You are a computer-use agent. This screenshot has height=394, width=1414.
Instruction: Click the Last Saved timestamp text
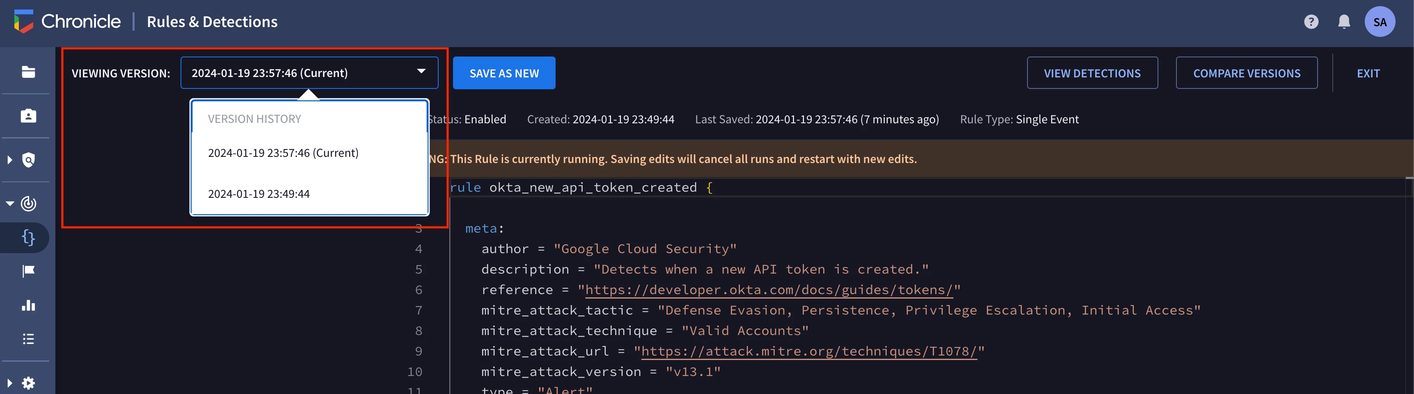coord(817,120)
